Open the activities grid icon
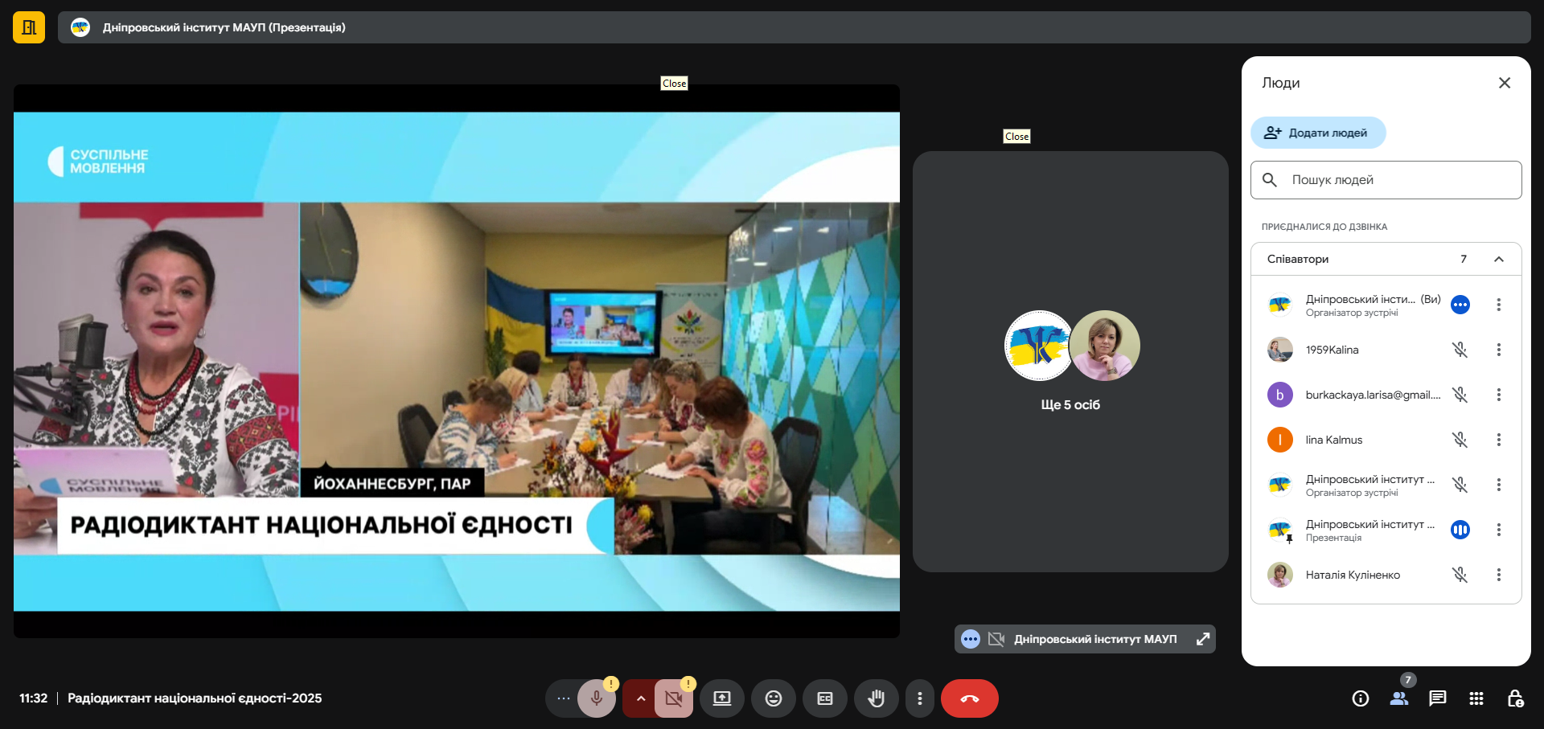 pyautogui.click(x=1476, y=698)
